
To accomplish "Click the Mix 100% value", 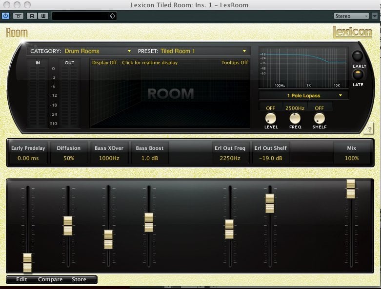I will 352,158.
